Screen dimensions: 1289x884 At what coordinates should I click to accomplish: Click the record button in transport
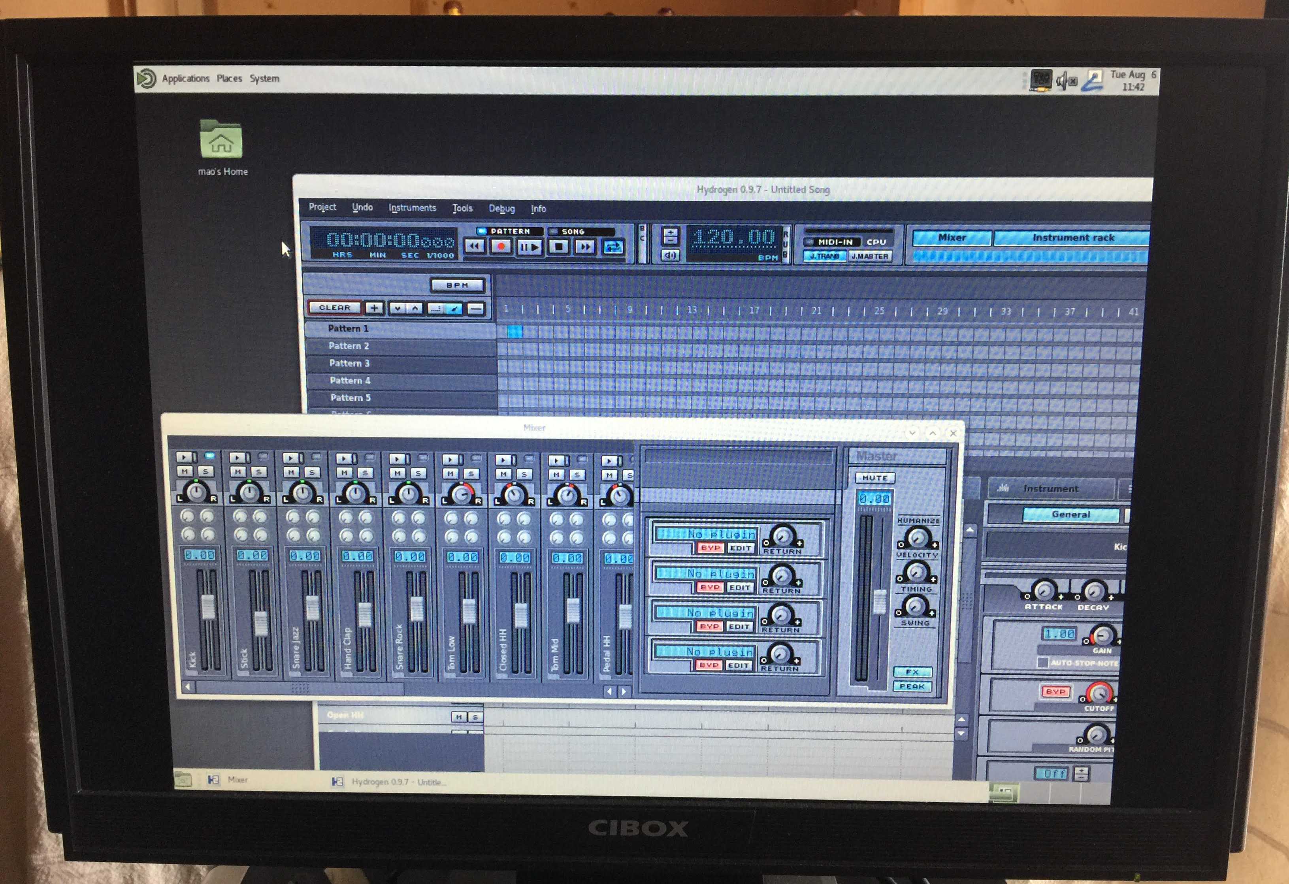pos(501,246)
